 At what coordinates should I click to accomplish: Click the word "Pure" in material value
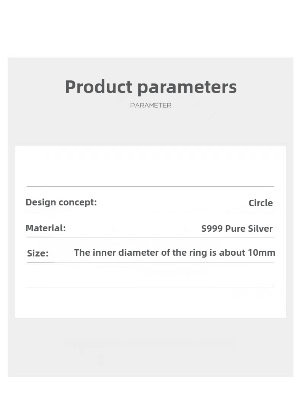coord(235,228)
